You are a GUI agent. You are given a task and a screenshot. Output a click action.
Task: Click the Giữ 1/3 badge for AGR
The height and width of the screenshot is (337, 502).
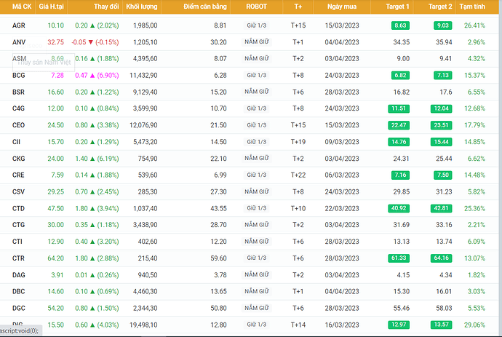(257, 25)
